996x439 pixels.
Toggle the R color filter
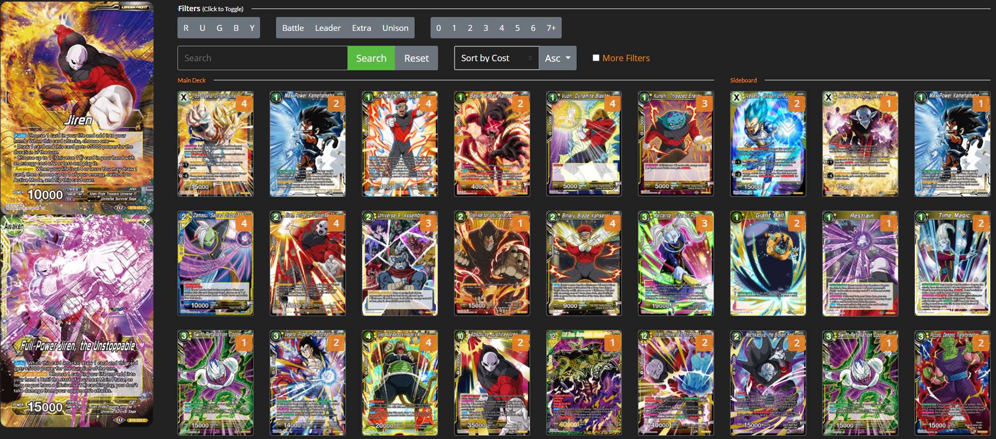(186, 28)
